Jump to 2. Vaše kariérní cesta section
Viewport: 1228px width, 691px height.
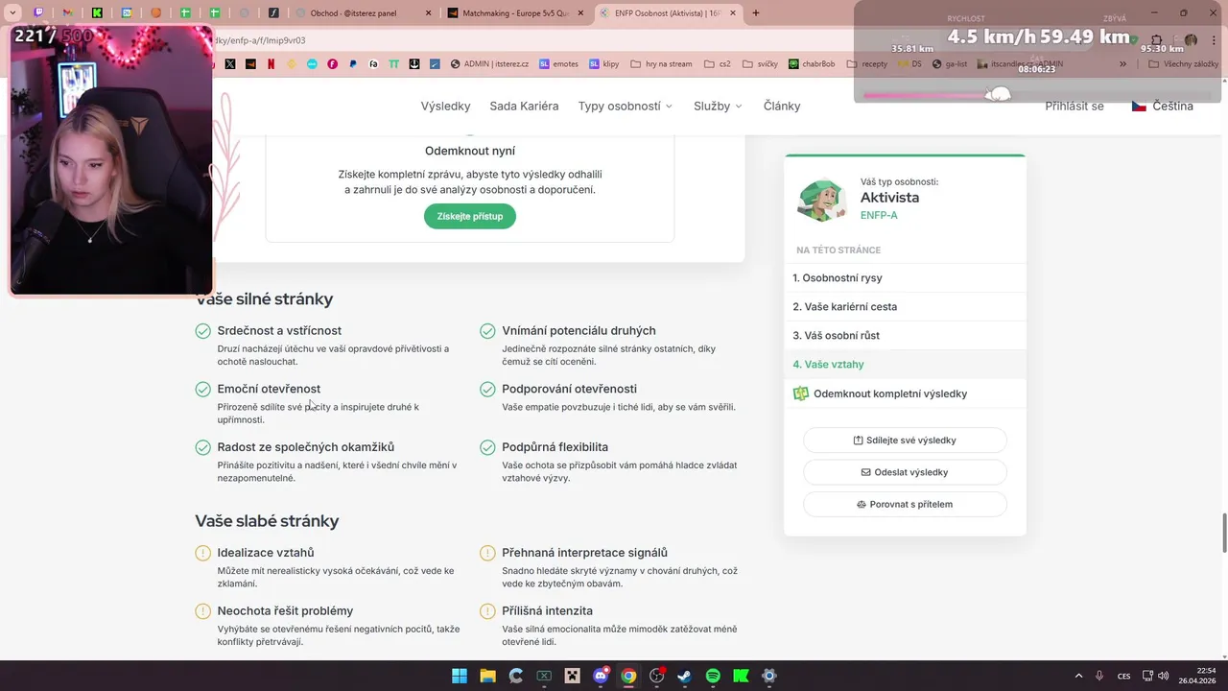pyautogui.click(x=905, y=306)
